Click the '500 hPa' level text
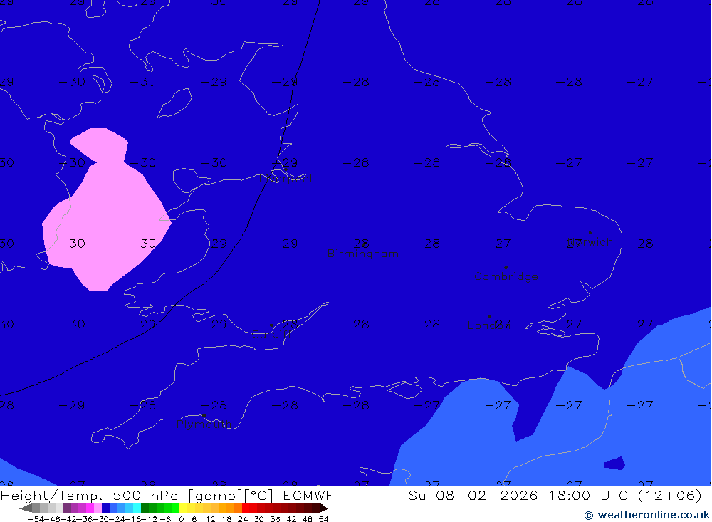Image resolution: width=712 pixels, height=522 pixels. click(x=145, y=495)
